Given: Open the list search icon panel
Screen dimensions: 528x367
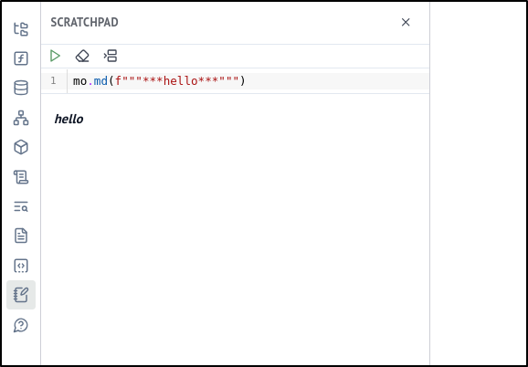Looking at the screenshot, I should tap(21, 206).
